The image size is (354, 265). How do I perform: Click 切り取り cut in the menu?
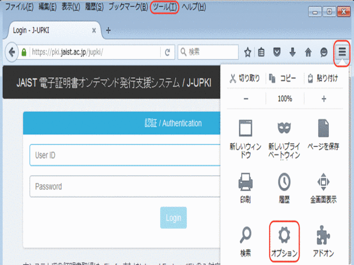[245, 78]
